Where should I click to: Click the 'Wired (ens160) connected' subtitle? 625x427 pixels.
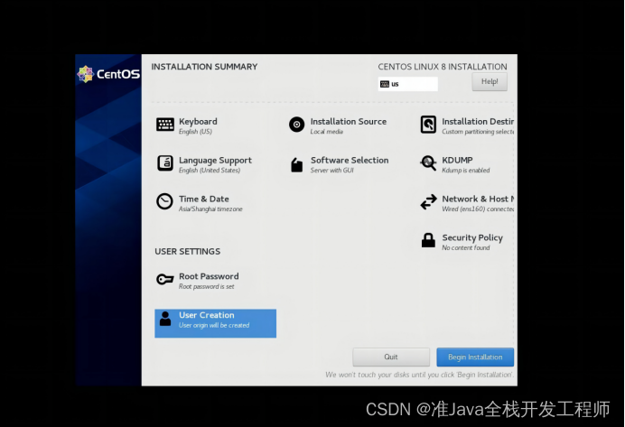[478, 209]
